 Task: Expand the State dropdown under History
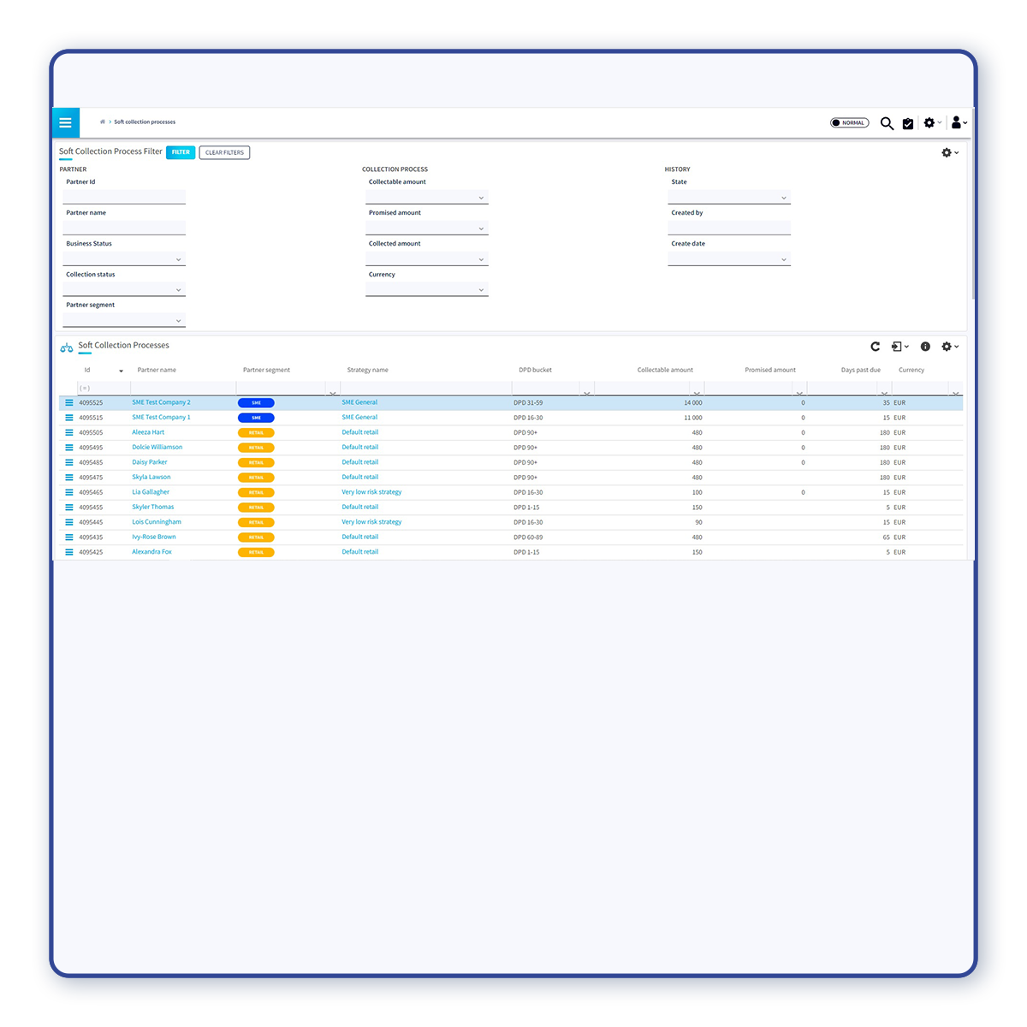728,198
